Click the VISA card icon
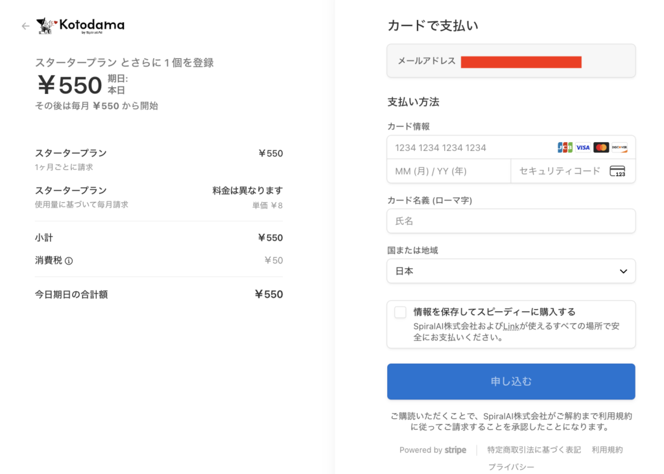Viewport: 664px width, 474px height. click(583, 148)
